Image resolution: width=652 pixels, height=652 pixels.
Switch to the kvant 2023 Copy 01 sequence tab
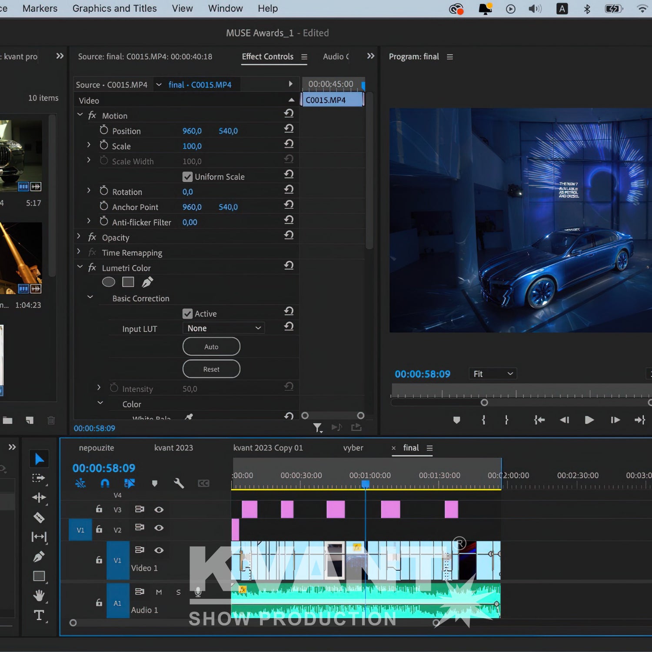coord(268,448)
